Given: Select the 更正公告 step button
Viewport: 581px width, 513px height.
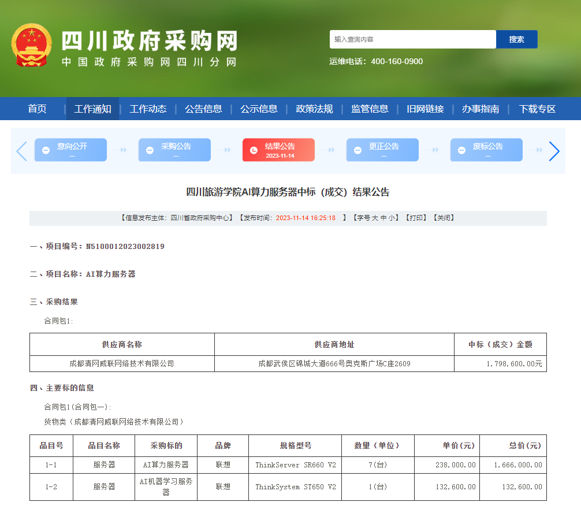Looking at the screenshot, I should point(382,150).
